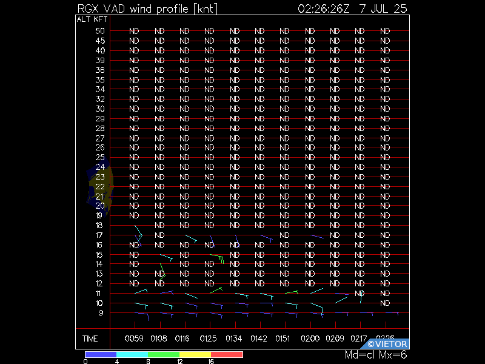Click the ALT KFT axis header
The image size is (485, 364).
point(92,19)
